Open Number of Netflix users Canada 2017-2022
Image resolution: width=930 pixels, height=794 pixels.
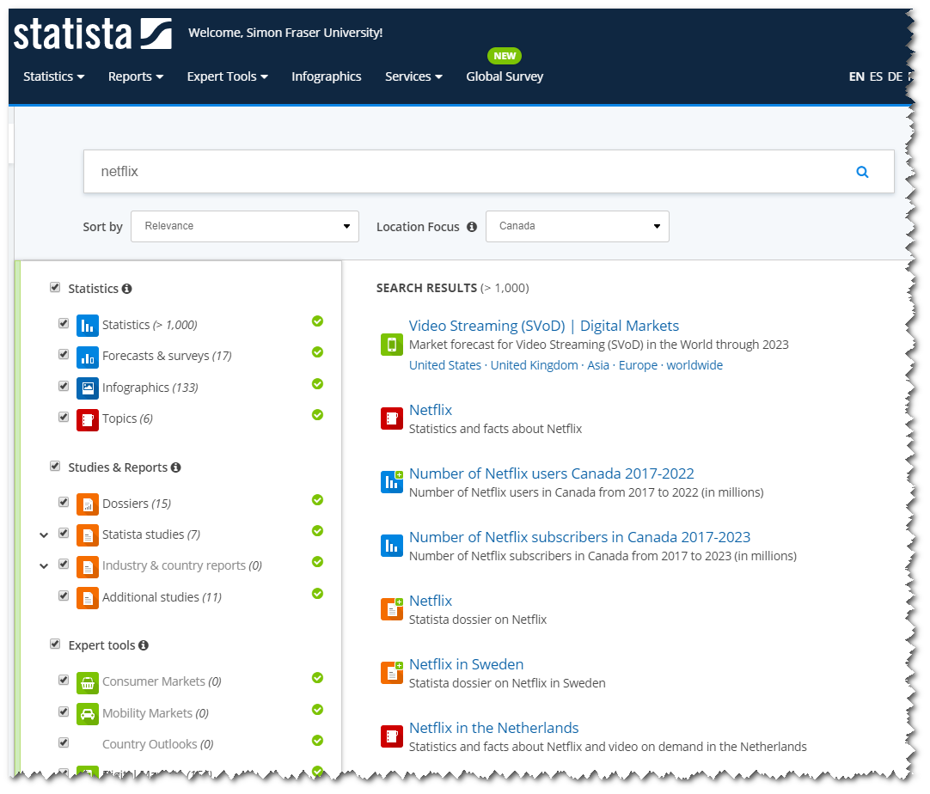click(552, 473)
